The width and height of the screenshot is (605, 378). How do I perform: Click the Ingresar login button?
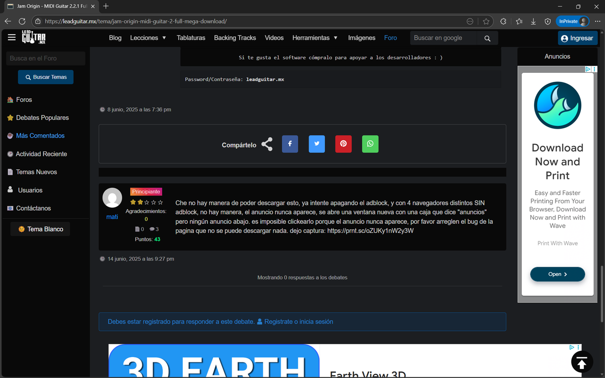point(578,38)
